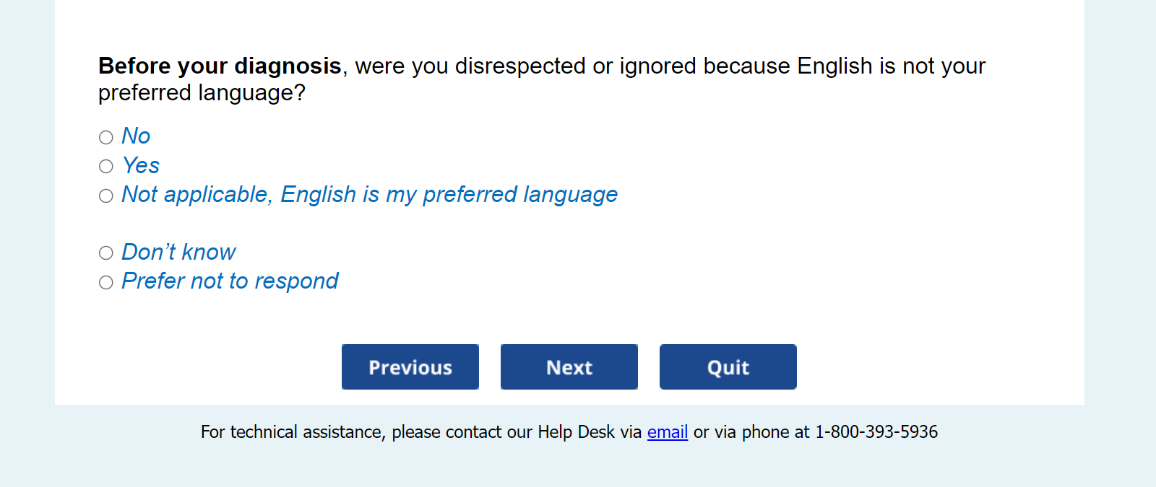Choose the Not applicable radio button
The image size is (1156, 487).
(x=106, y=196)
